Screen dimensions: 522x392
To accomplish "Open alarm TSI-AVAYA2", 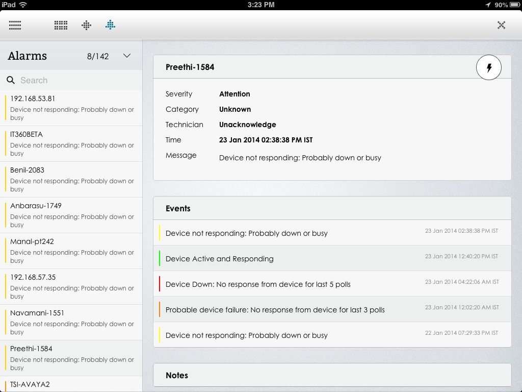I will 71,384.
